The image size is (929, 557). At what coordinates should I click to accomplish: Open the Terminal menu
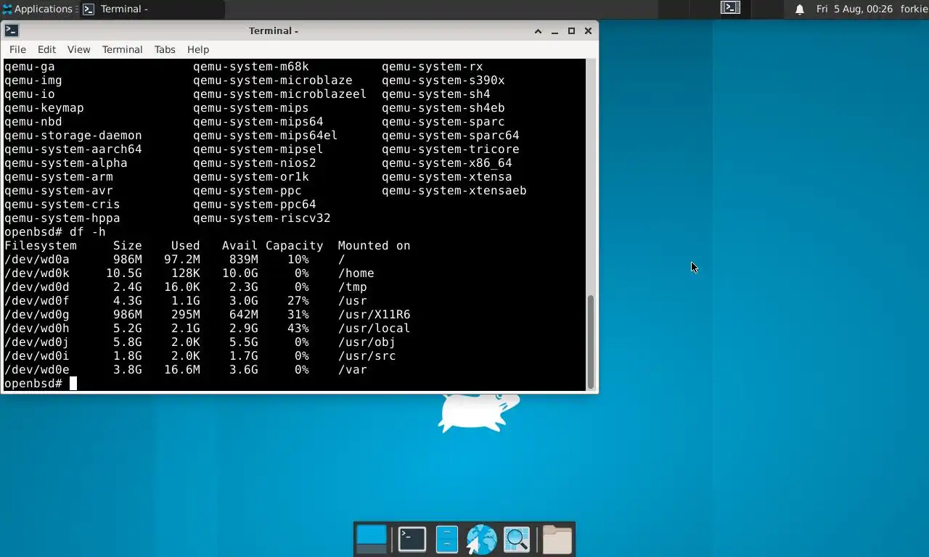[x=122, y=49]
